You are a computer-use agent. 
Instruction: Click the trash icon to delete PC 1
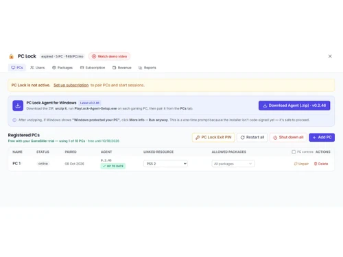[x=316, y=164]
